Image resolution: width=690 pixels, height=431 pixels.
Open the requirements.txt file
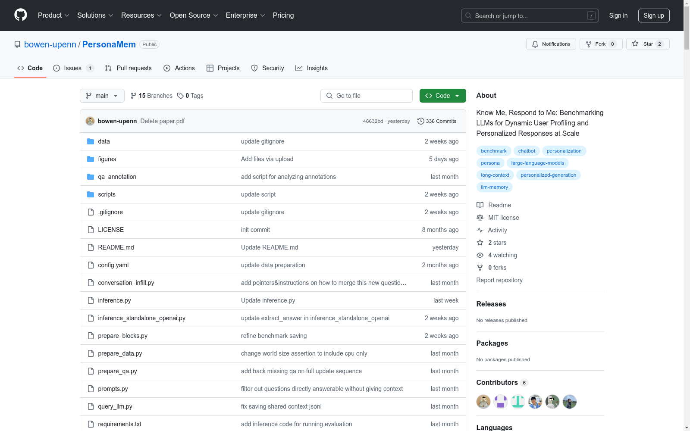pos(119,424)
